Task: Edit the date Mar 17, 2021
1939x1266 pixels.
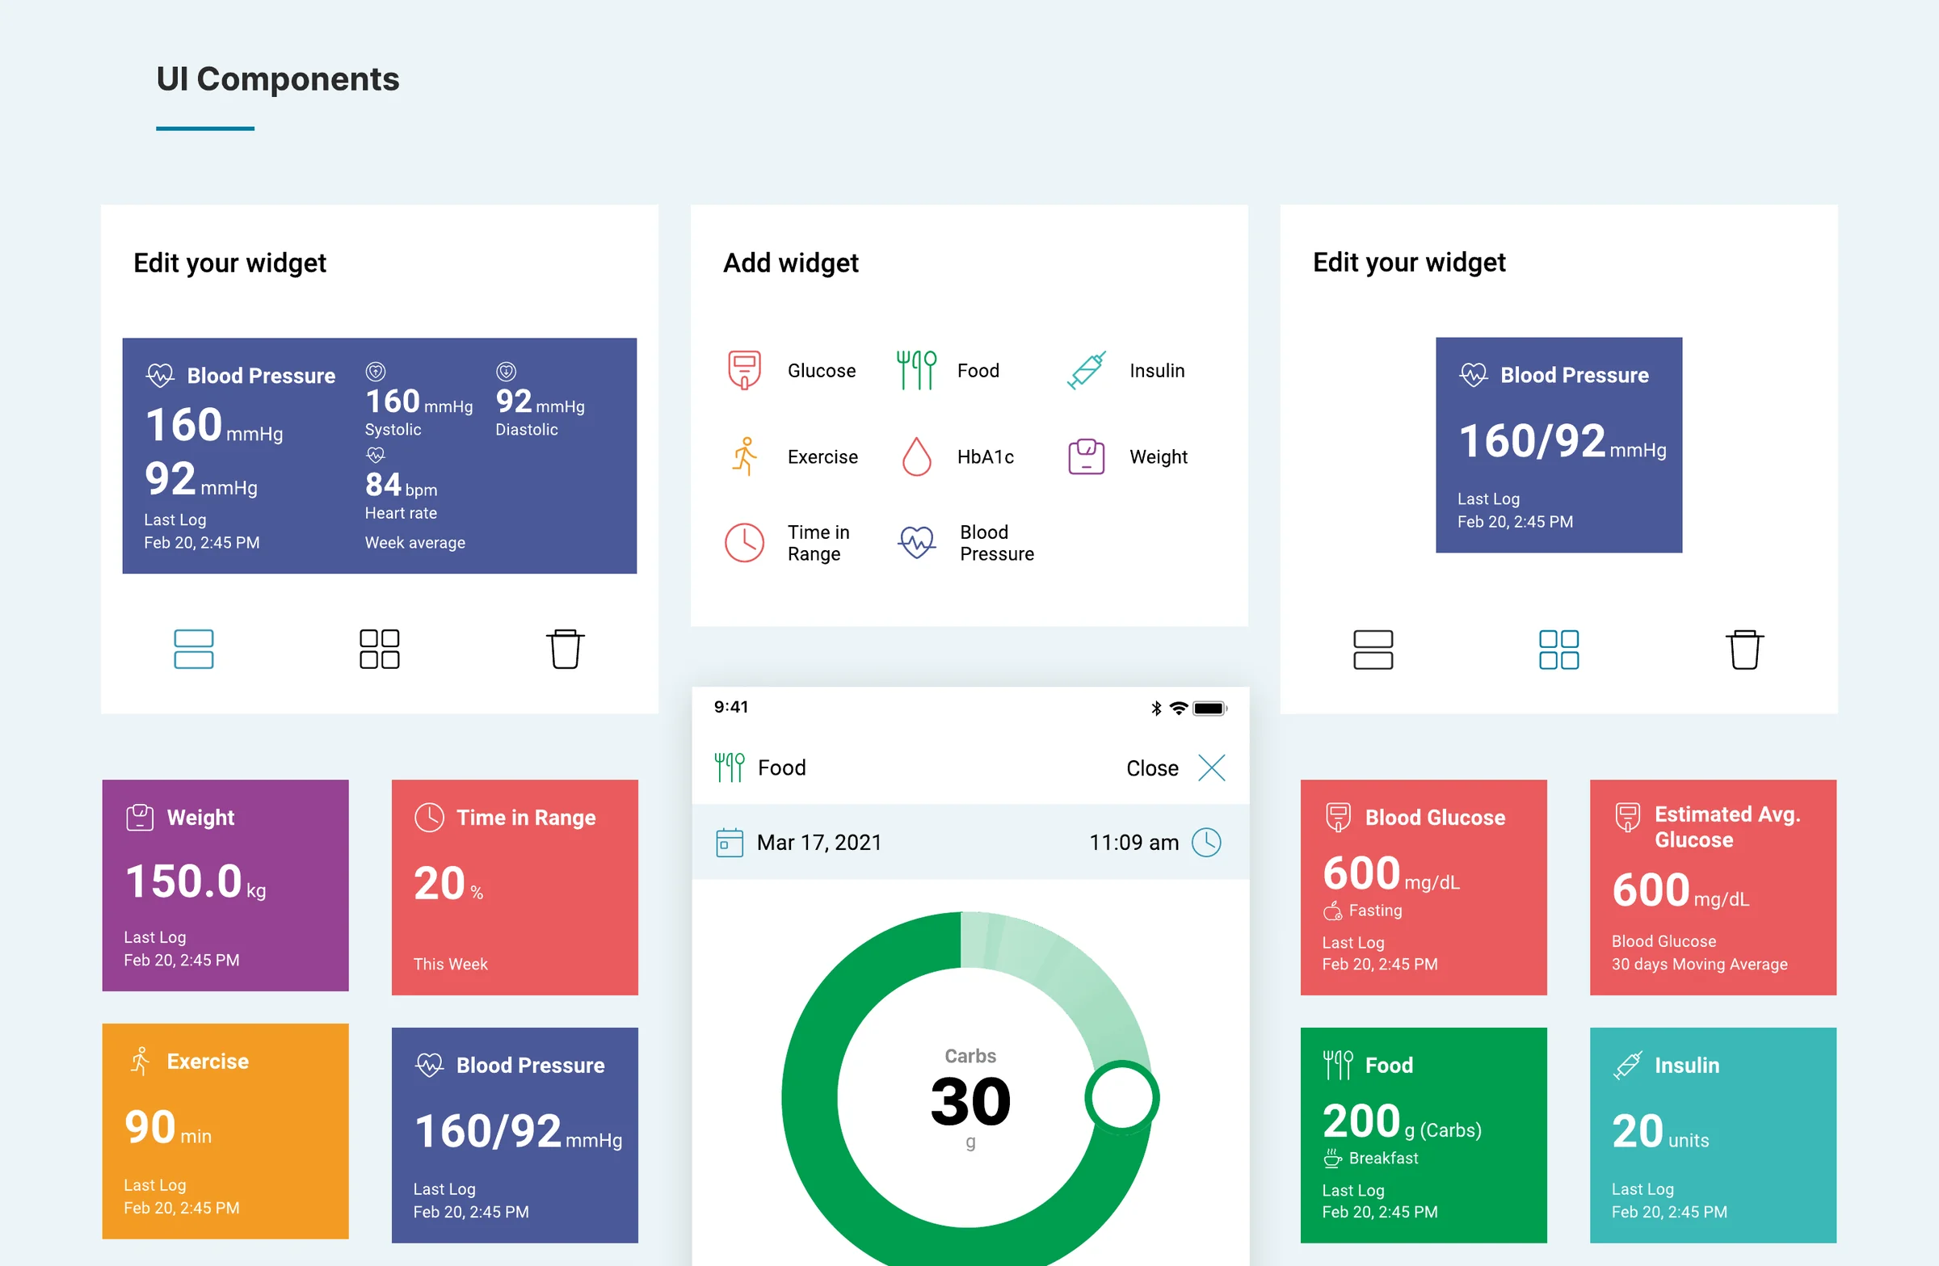Action: click(819, 843)
